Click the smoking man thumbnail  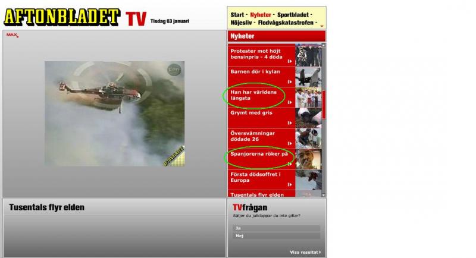(308, 159)
